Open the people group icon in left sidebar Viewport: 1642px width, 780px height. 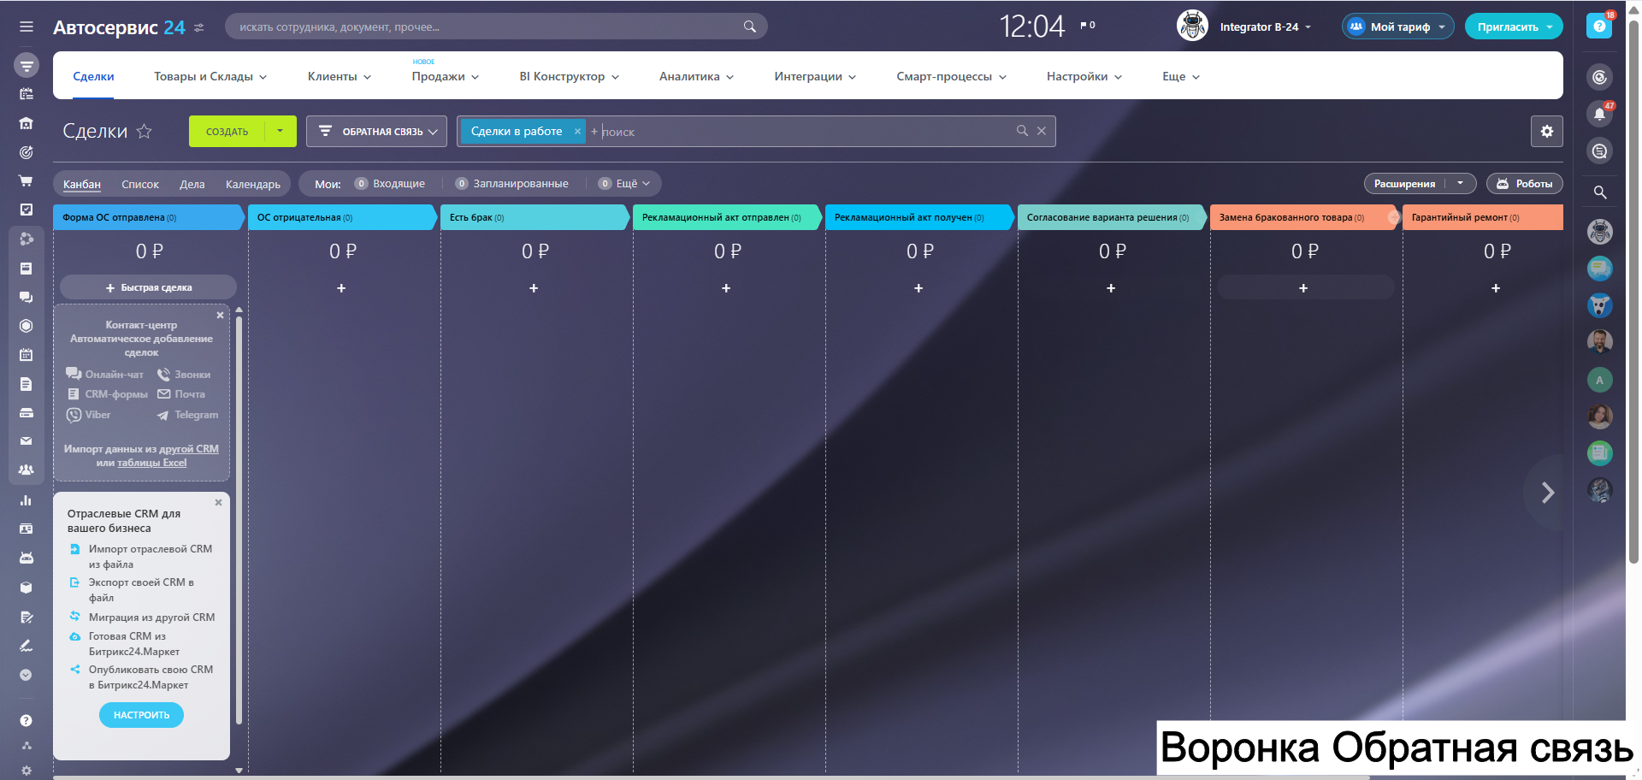point(27,470)
